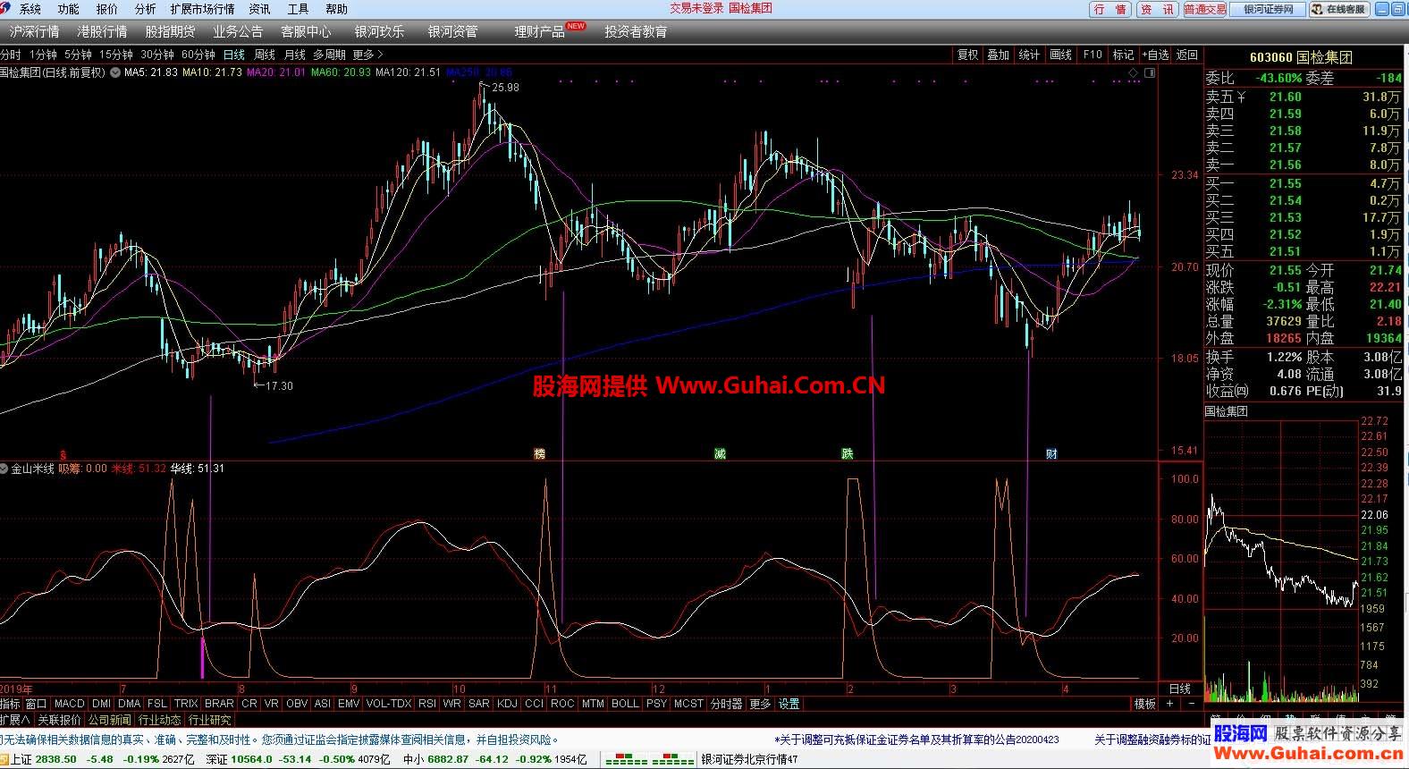Click the 行情 button
This screenshot has height=769, width=1409.
tap(1111, 9)
